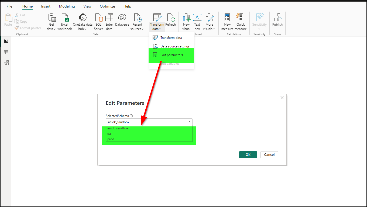Click the Paste icon

(x=8, y=18)
